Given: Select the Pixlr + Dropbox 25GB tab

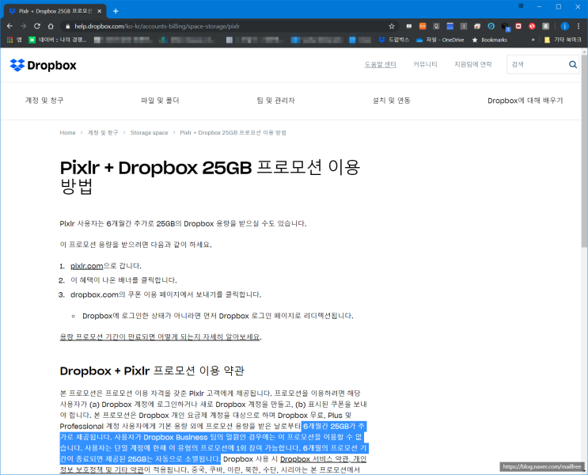Looking at the screenshot, I should (55, 11).
